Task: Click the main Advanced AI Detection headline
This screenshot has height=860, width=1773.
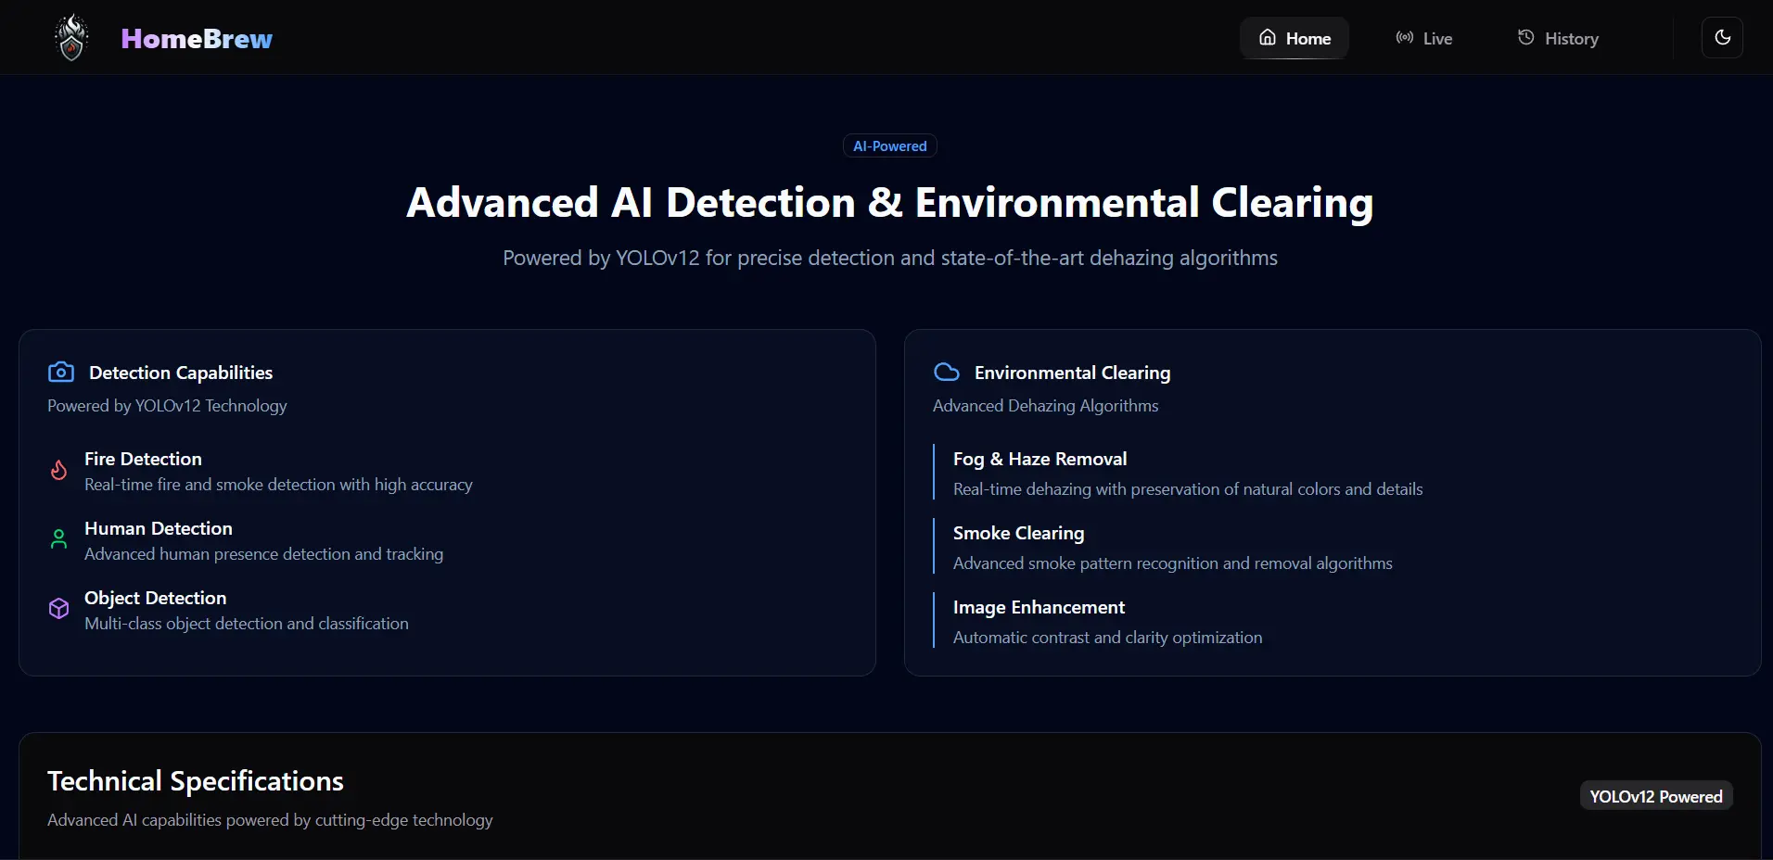Action: 889,203
